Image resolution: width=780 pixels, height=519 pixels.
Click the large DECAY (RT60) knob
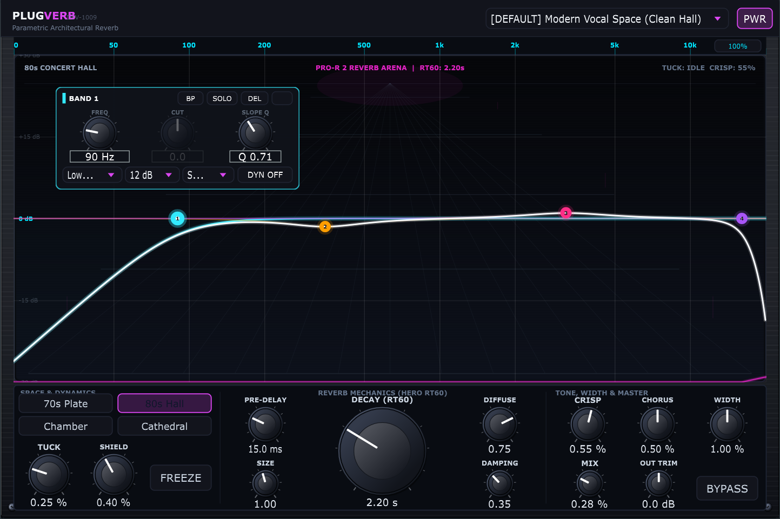coord(382,451)
